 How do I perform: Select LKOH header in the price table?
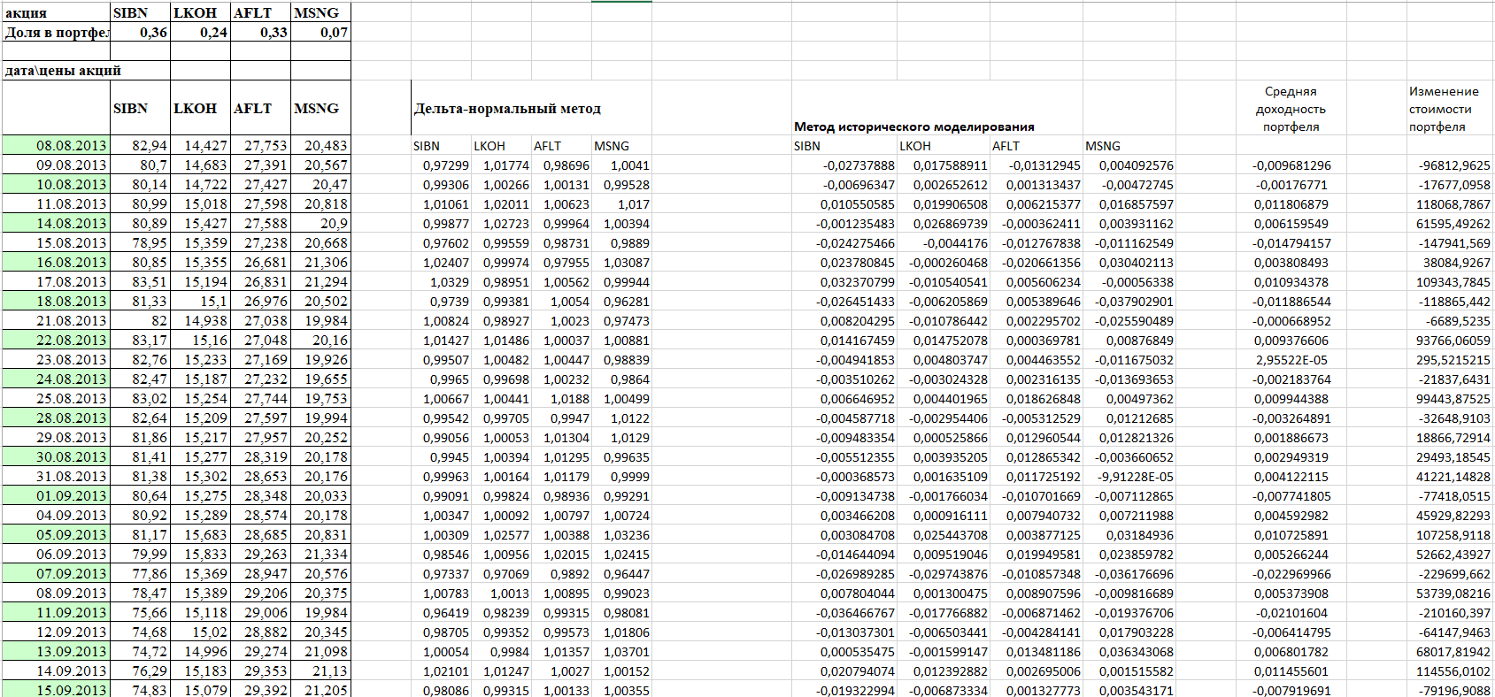point(201,108)
